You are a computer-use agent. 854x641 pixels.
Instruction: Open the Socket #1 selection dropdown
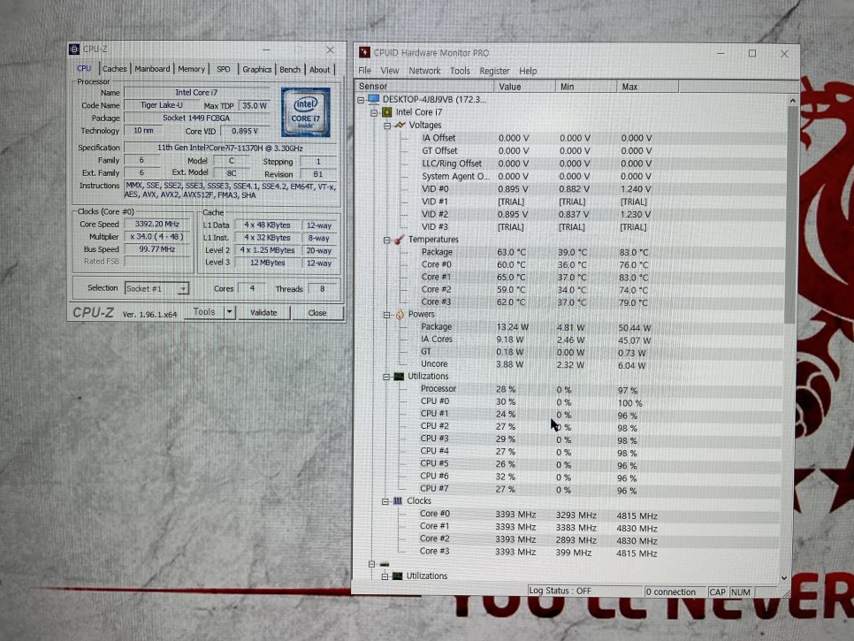(184, 288)
